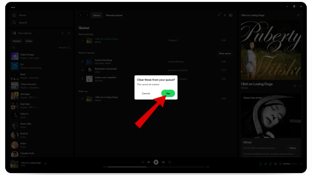Open the Search page

click(x=20, y=23)
